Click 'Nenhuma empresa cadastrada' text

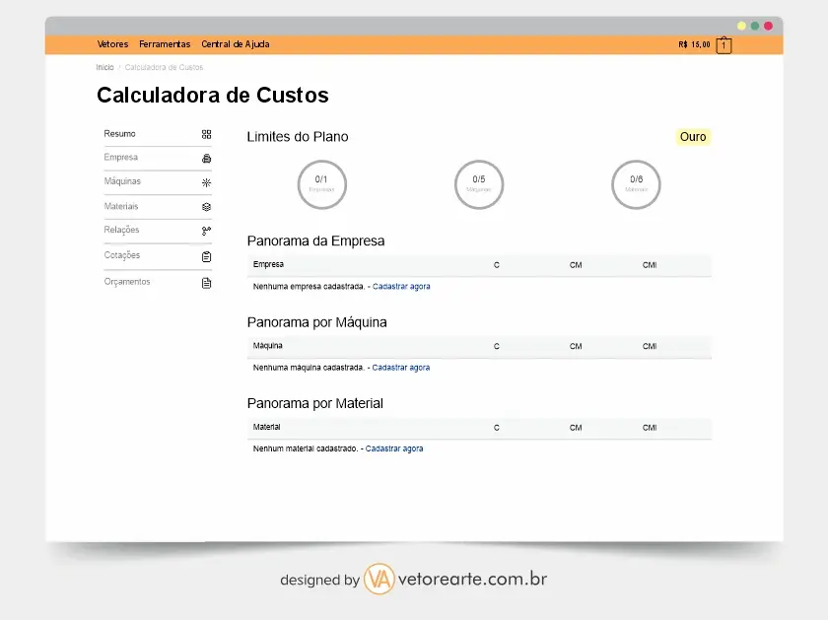(309, 286)
